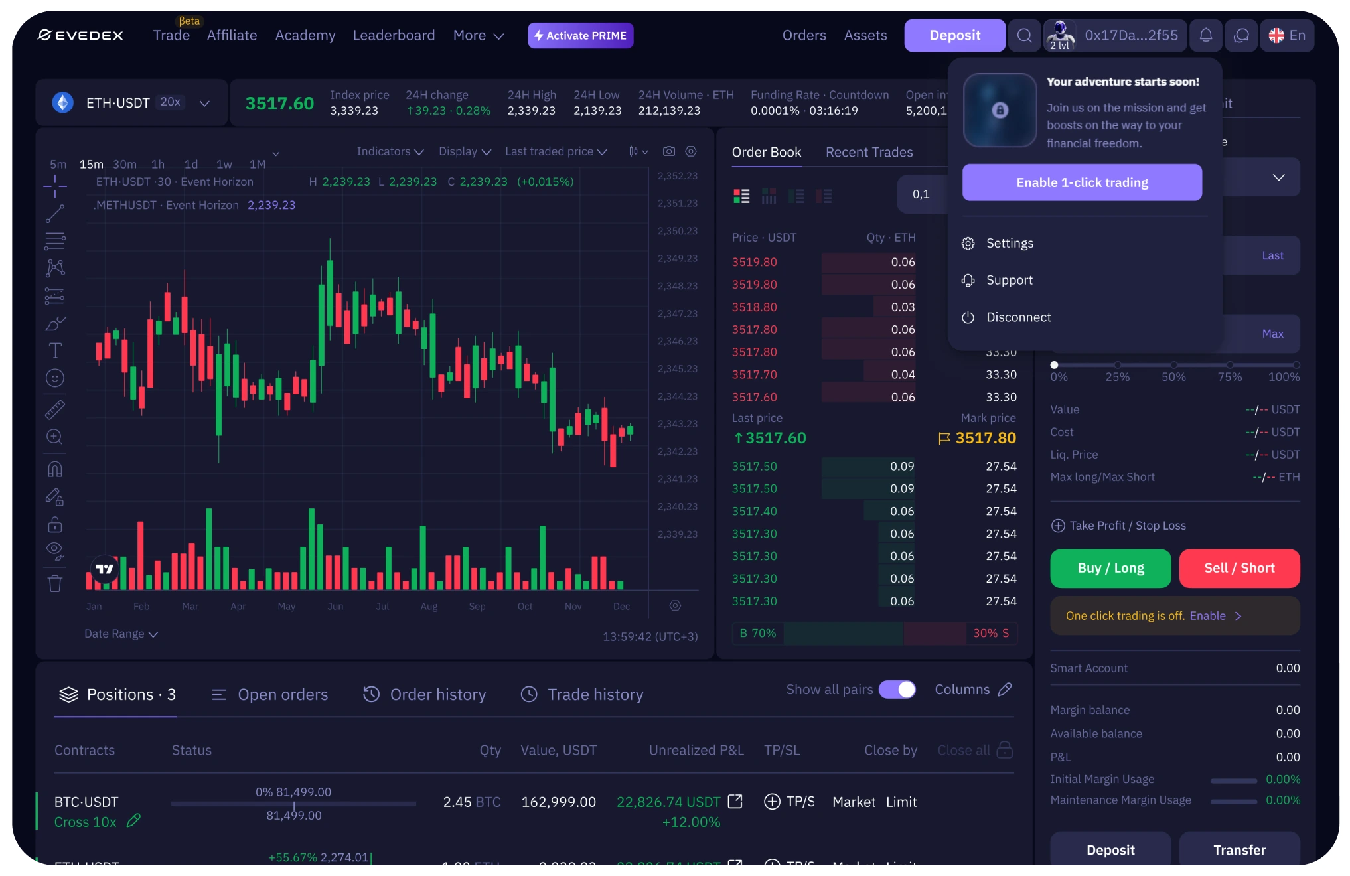Click the Transfer button
This screenshot has width=1350, height=876.
1239,850
